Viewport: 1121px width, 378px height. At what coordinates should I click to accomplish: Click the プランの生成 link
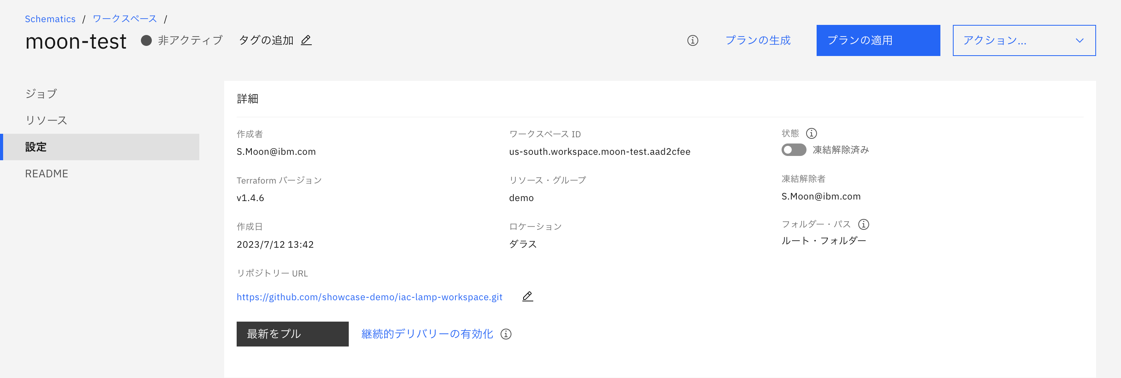(x=759, y=40)
